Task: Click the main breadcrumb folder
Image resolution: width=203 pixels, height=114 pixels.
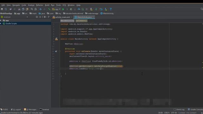Action: tap(33, 13)
